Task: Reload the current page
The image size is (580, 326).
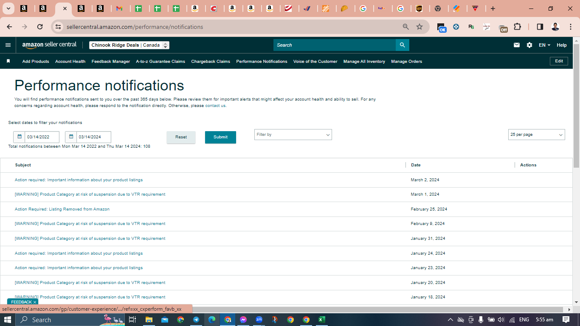Action: pyautogui.click(x=40, y=27)
